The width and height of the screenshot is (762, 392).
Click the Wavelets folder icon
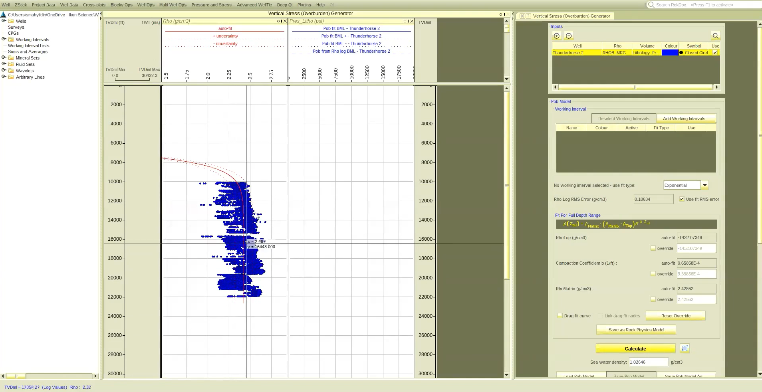[12, 71]
